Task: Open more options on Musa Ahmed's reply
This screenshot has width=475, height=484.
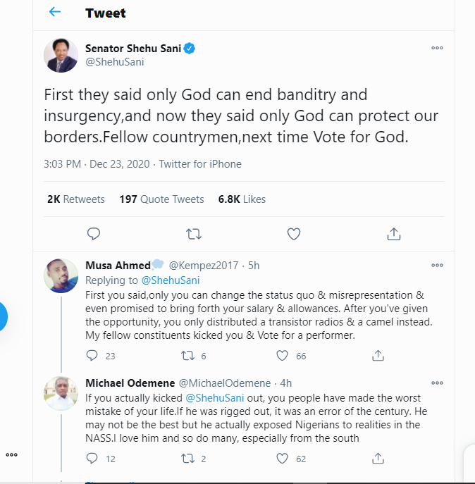Action: 437,266
